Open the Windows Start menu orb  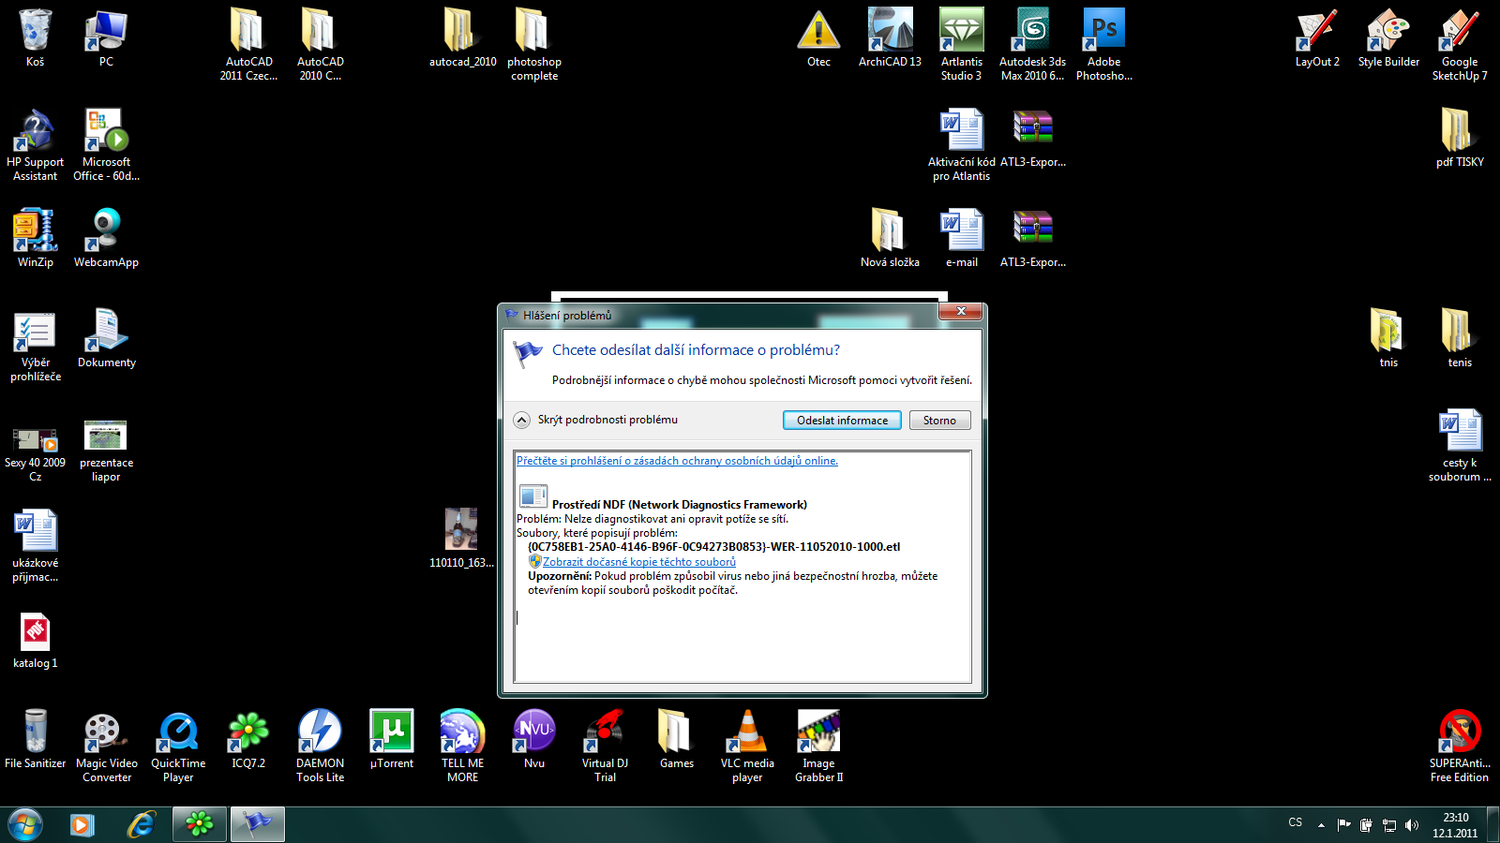25,824
